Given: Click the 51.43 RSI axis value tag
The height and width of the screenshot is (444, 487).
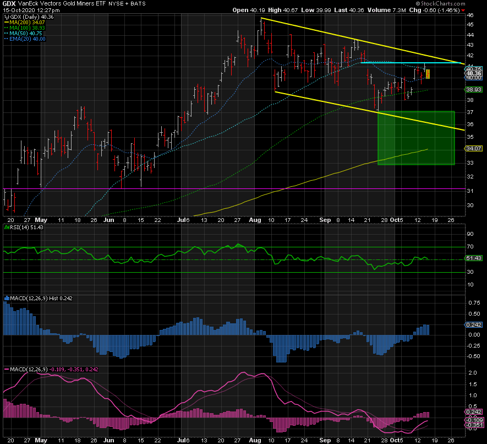Looking at the screenshot, I should pos(474,258).
